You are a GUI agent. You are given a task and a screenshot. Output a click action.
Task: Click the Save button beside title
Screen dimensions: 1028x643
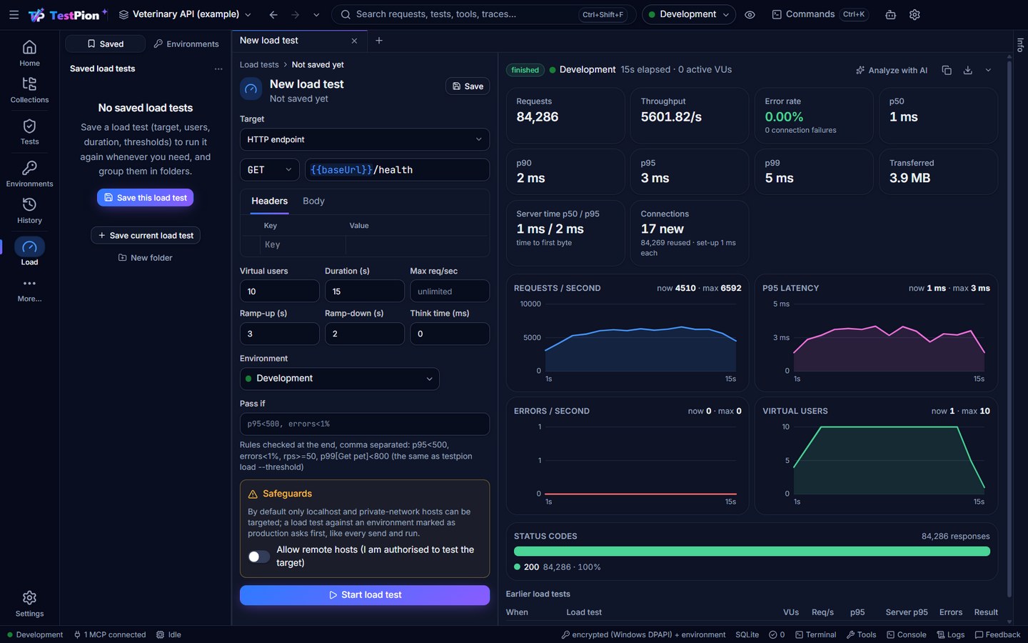point(468,86)
